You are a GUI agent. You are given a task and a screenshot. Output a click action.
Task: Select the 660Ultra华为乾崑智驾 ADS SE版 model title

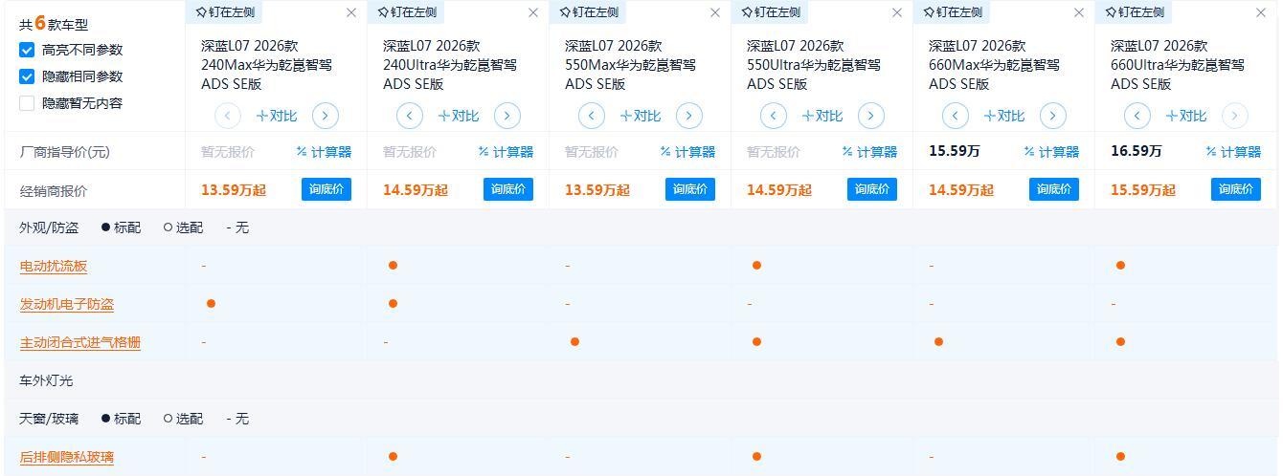tap(1178, 65)
